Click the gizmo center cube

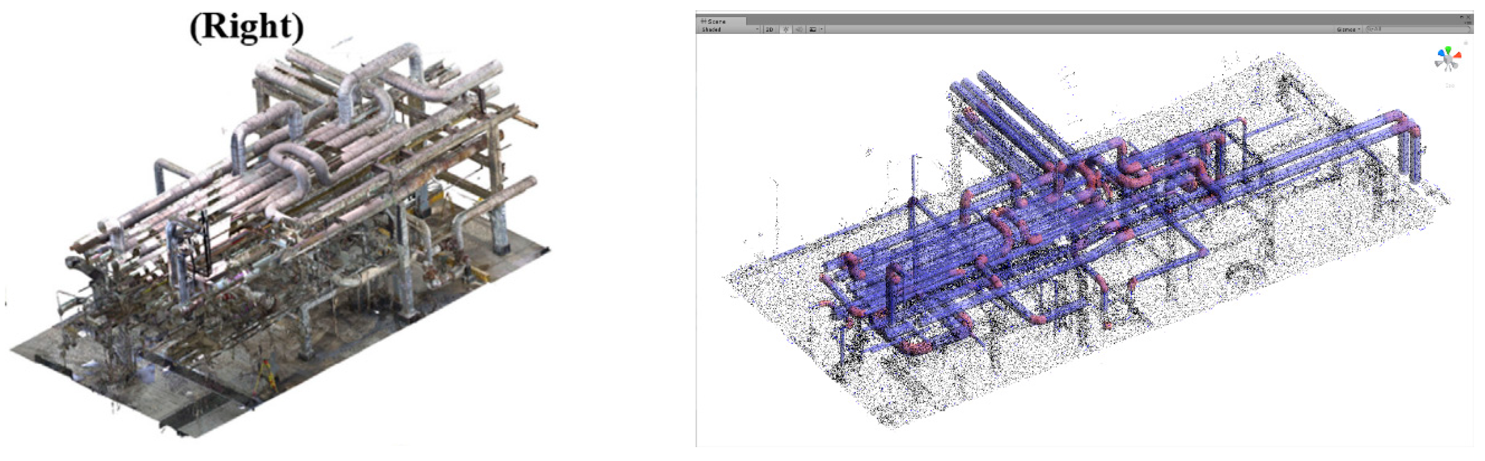coord(1447,59)
